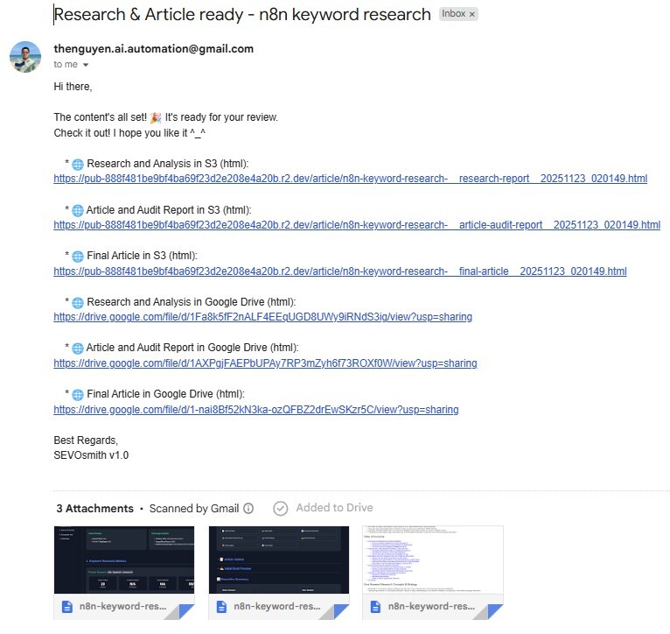Image resolution: width=670 pixels, height=634 pixels.
Task: Open the S3 research-report html link
Action: [351, 179]
